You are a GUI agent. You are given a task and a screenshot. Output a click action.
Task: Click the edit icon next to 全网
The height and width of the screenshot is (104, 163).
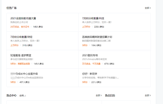(25, 96)
